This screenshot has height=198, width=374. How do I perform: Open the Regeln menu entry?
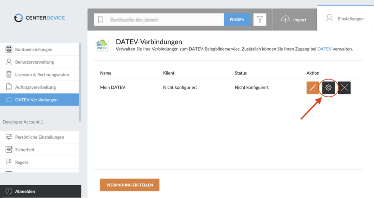pos(39,162)
